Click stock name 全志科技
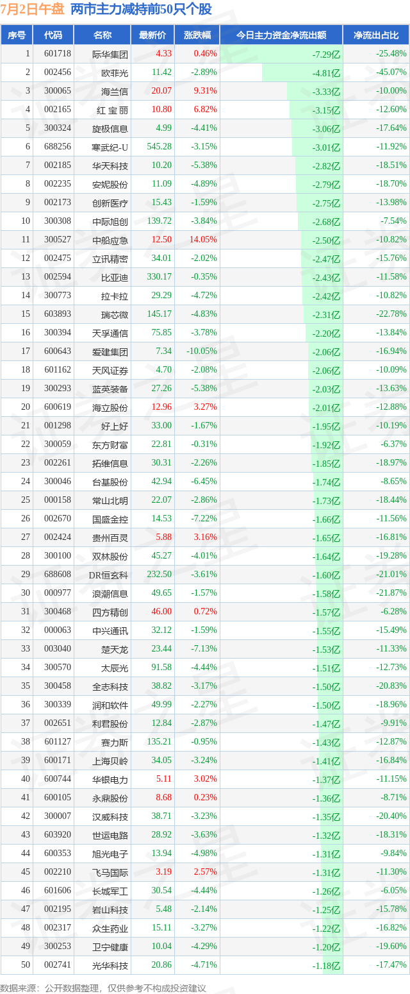Viewport: 410px width, 994px height. coord(110,687)
